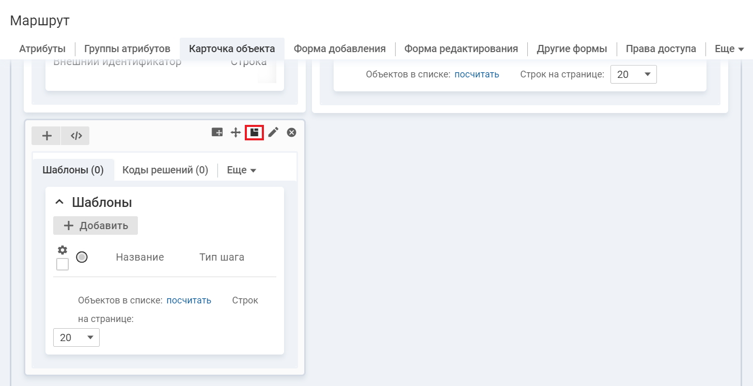This screenshot has width=753, height=386.
Task: Click the посчитать link in the Шаблоны list
Action: coord(189,300)
